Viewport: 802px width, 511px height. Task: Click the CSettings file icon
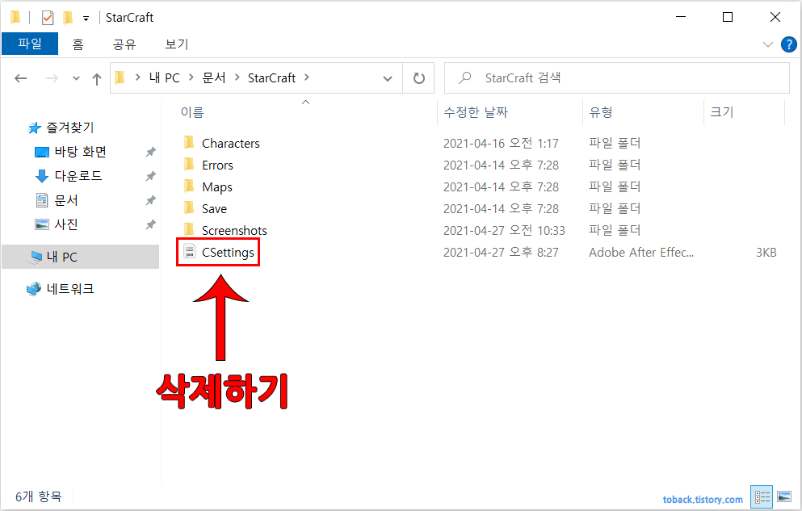click(x=190, y=251)
